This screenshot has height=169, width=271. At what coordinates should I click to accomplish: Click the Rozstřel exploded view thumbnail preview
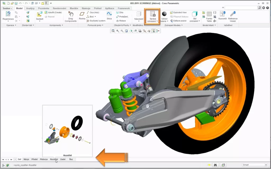point(67,131)
